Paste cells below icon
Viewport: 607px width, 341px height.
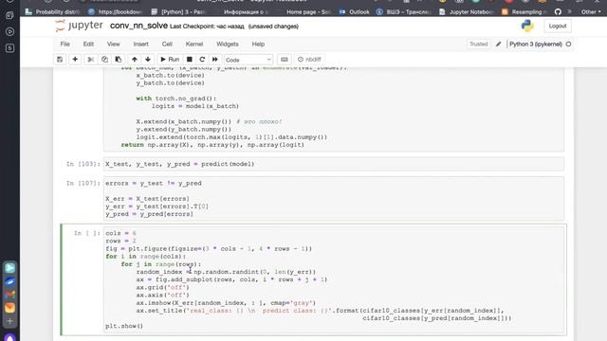[x=119, y=60]
